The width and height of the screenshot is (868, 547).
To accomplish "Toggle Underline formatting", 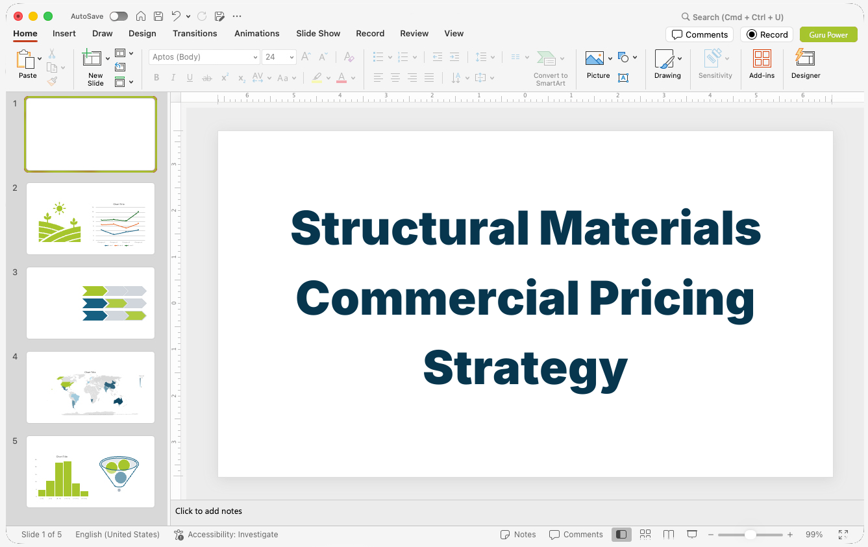I will click(x=190, y=78).
